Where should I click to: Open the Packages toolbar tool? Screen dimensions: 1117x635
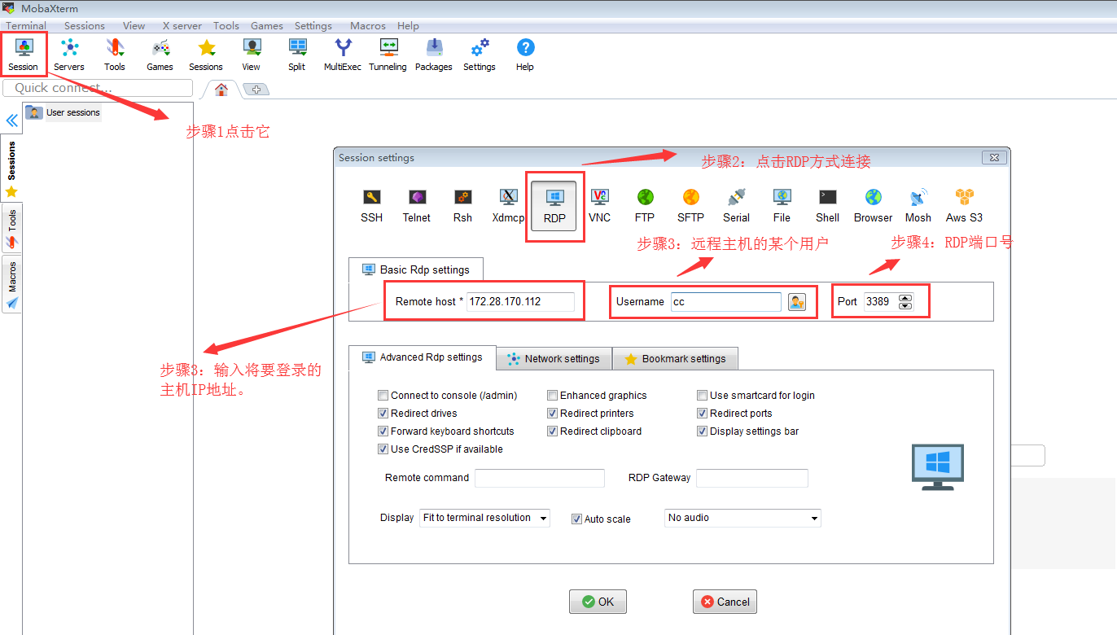(433, 50)
